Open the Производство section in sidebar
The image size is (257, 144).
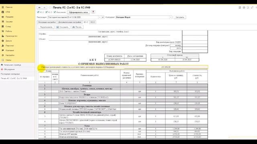11,36
